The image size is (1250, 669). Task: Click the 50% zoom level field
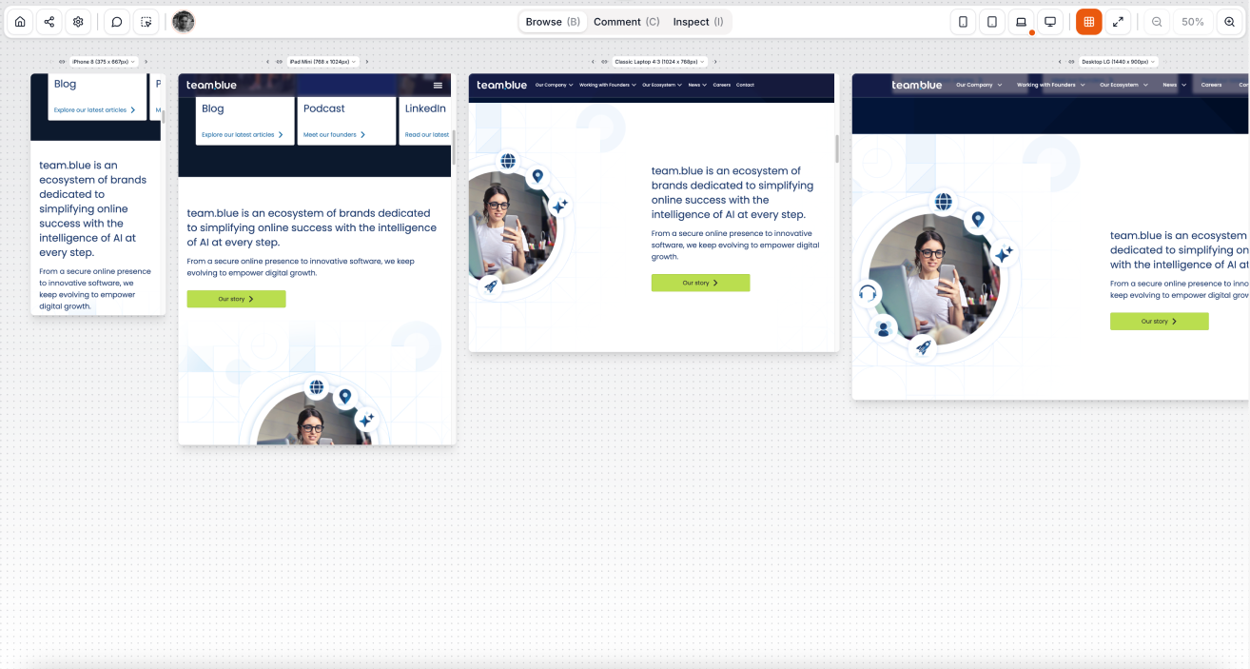click(1193, 22)
